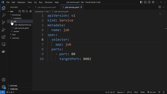Go to line via Ln 6, Col 12

click(110, 92)
